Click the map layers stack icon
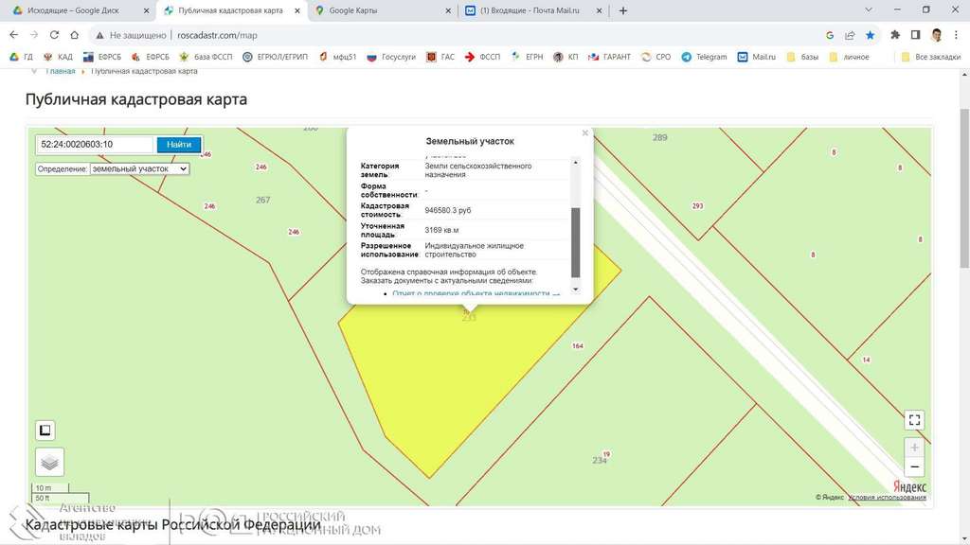 [49, 462]
